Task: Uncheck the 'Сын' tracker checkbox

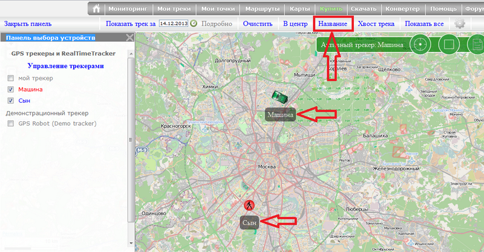Action: coord(10,100)
